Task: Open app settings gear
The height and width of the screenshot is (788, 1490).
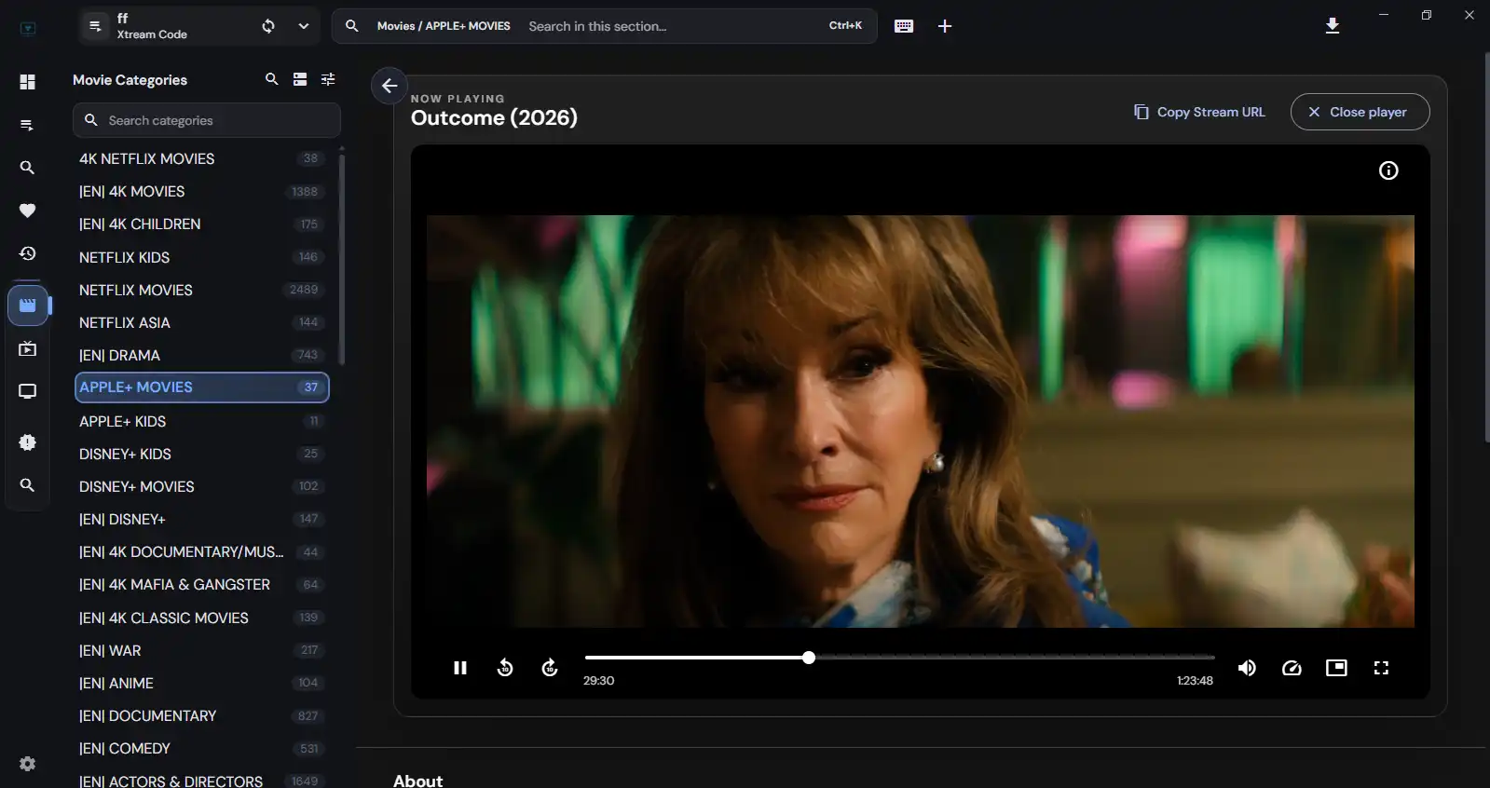Action: click(28, 764)
